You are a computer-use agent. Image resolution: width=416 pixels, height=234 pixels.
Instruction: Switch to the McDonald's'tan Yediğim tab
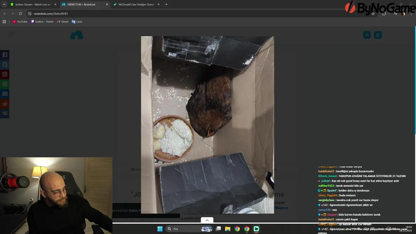tap(136, 5)
